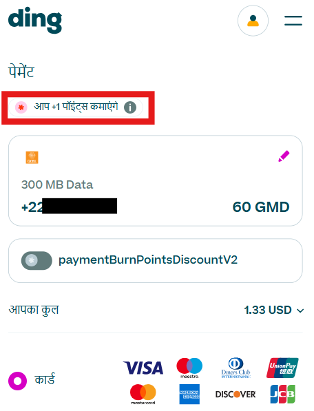This screenshot has height=411, width=314.
Task: Click the Visa card logo
Action: (x=143, y=368)
